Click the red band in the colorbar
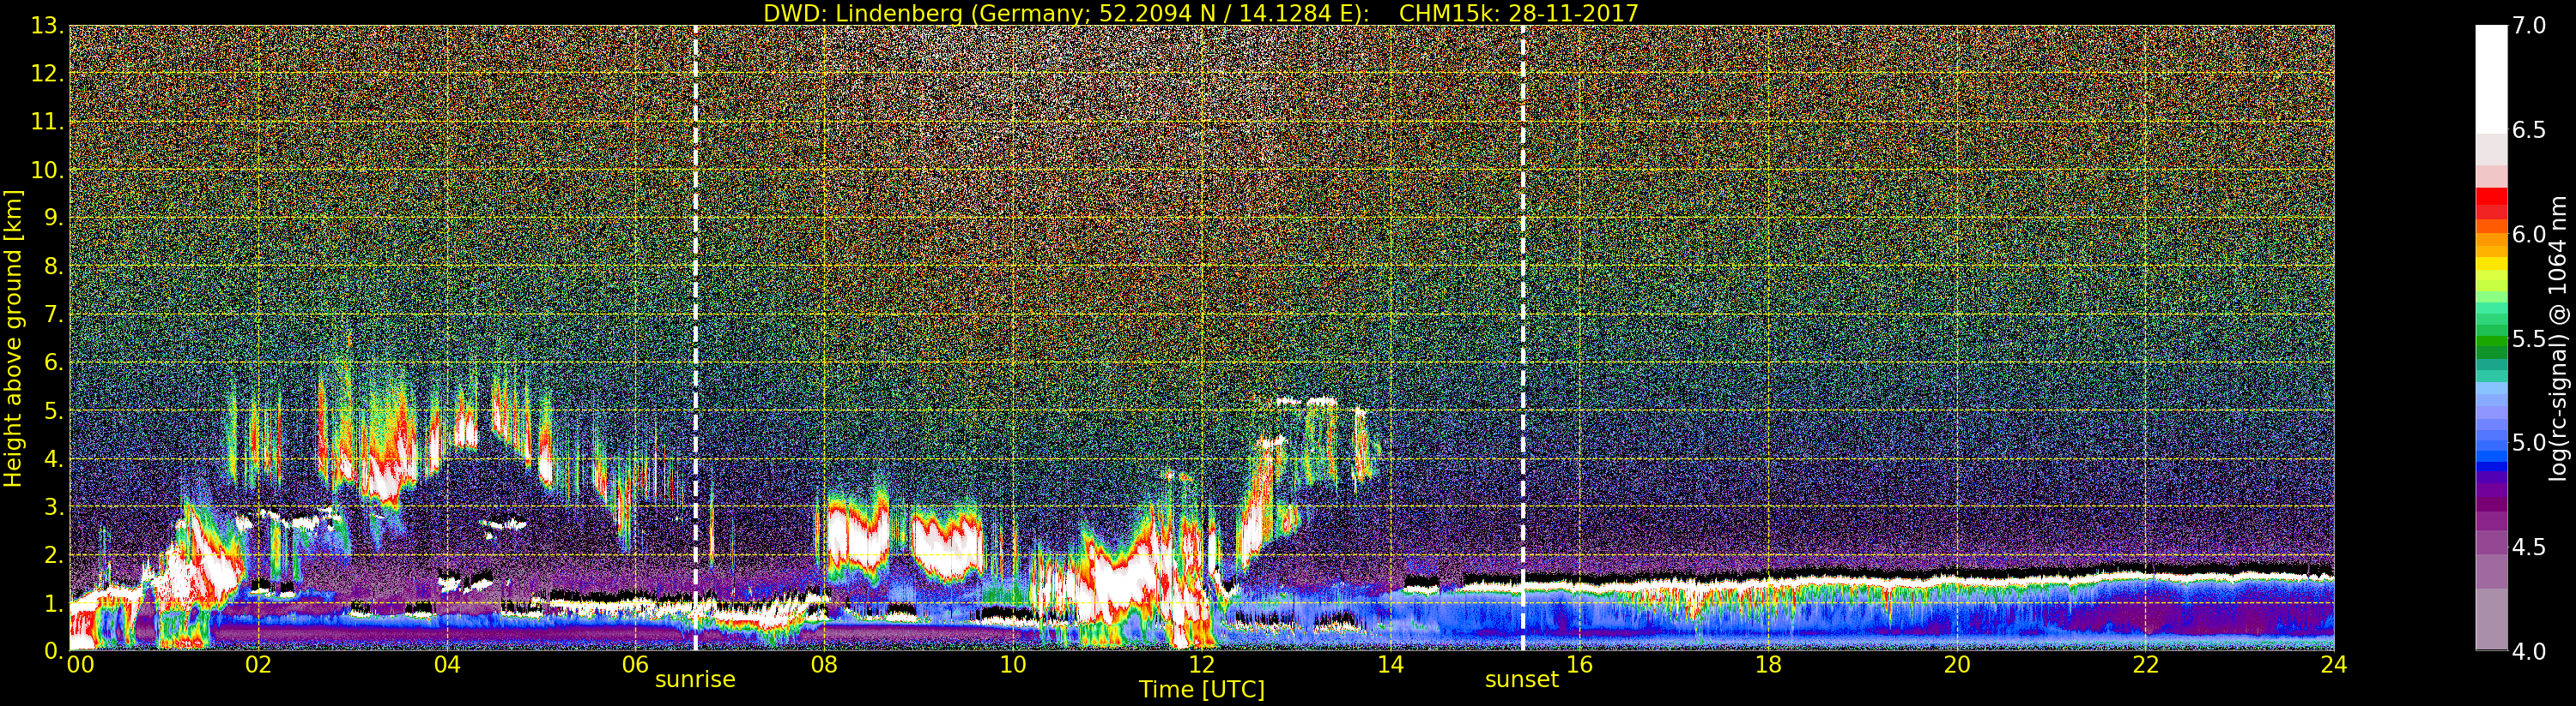Screen dimensions: 2576x706 2491,203
